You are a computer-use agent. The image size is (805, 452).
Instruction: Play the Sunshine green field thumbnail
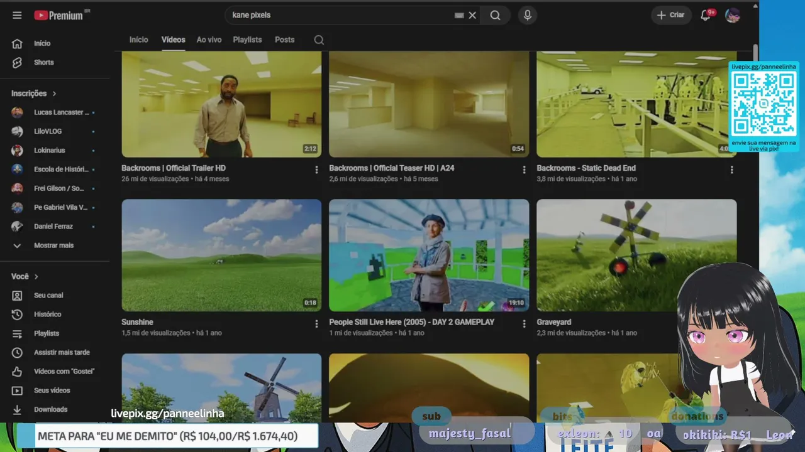[x=221, y=256]
